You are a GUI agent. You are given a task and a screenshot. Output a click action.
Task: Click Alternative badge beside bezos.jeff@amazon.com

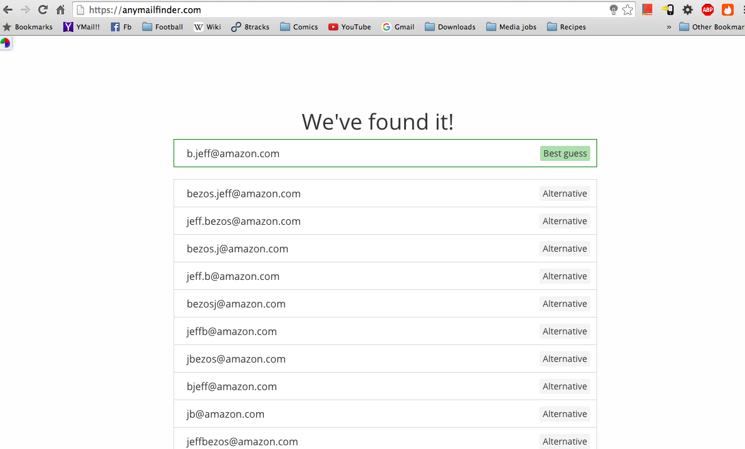pos(565,194)
